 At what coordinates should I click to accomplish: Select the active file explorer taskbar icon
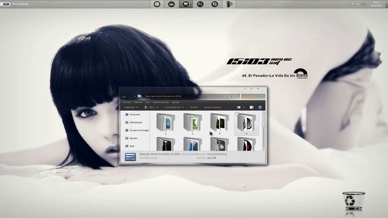click(x=186, y=4)
